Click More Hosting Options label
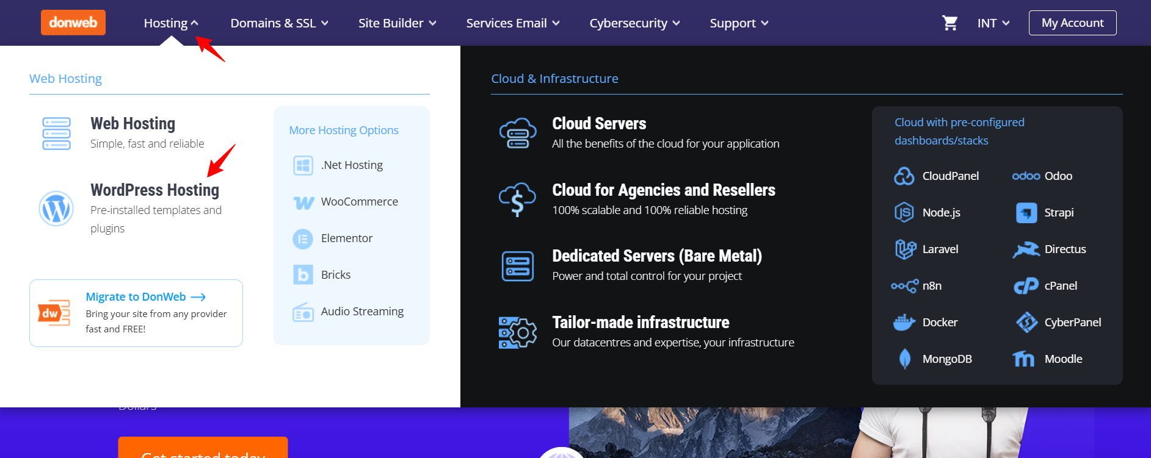The width and height of the screenshot is (1151, 458). [344, 131]
